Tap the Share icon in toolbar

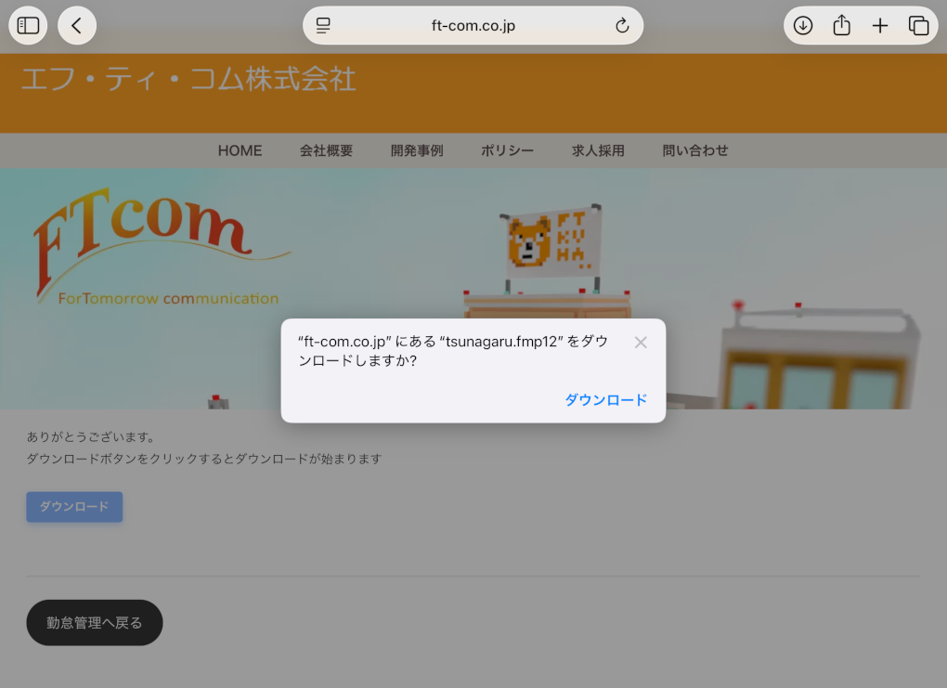click(x=841, y=26)
